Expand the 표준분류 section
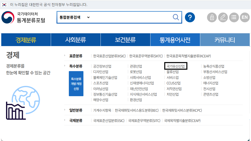251x141 pixels. (76, 56)
